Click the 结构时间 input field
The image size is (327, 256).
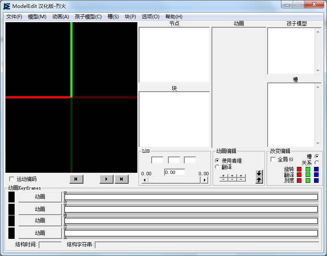(x=50, y=245)
